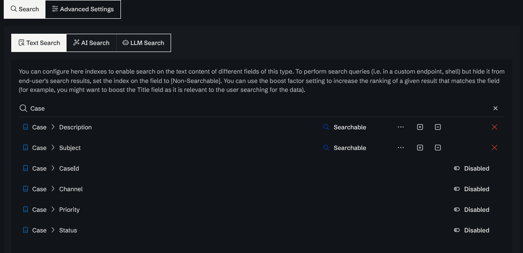Click the Case type icon in Description row
Image resolution: width=523 pixels, height=253 pixels.
pos(25,127)
